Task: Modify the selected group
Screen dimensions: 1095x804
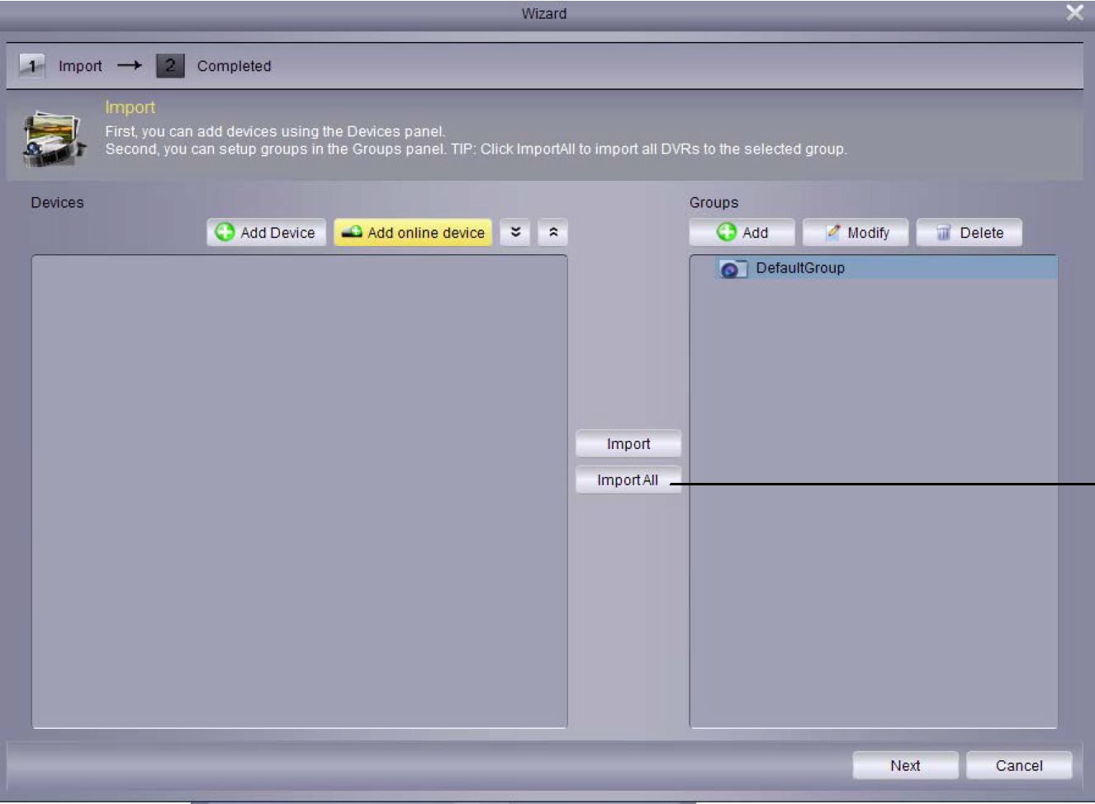Action: point(856,233)
